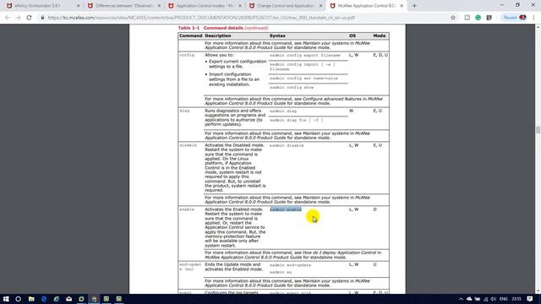View site info via the padlock icon

click(x=42, y=18)
